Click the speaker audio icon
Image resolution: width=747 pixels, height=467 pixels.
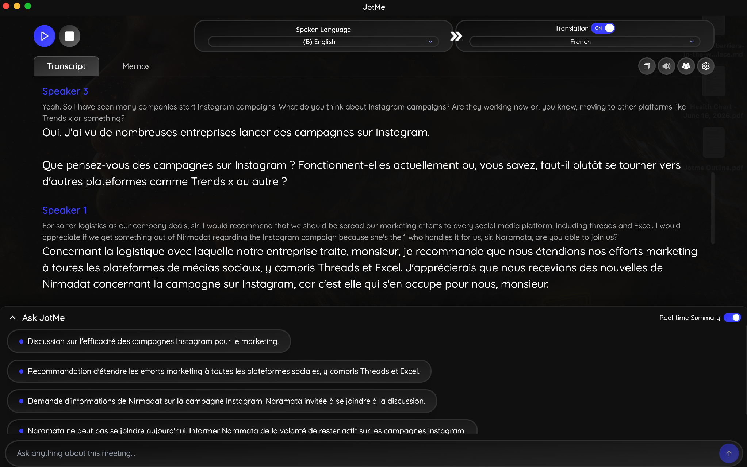[666, 66]
